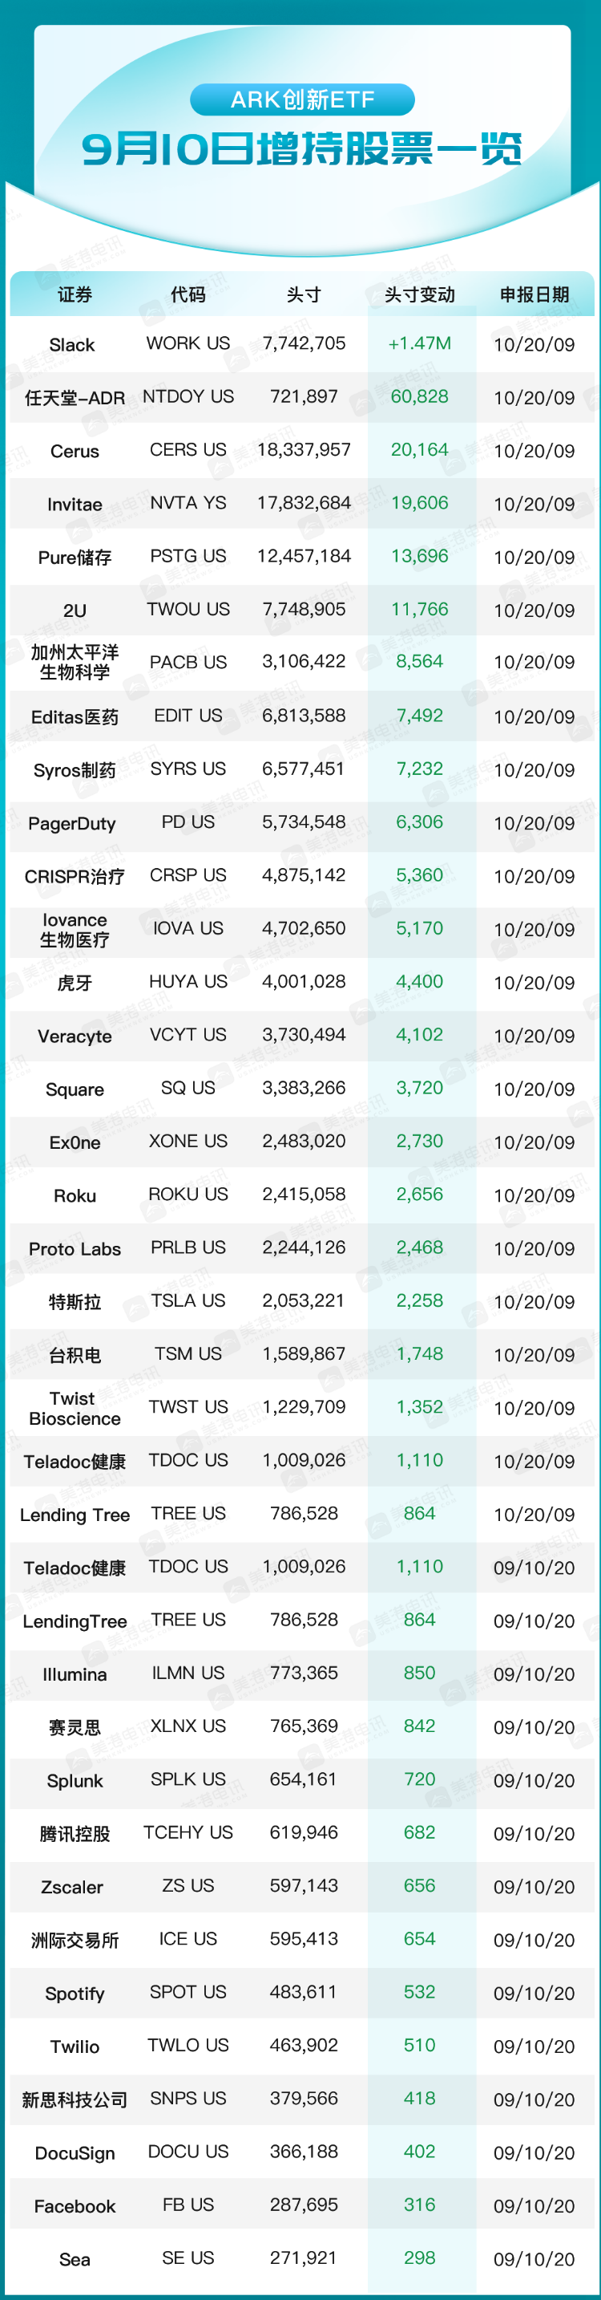The width and height of the screenshot is (601, 2300).
Task: Click the 头寸变动 column header
Action: pos(420,294)
